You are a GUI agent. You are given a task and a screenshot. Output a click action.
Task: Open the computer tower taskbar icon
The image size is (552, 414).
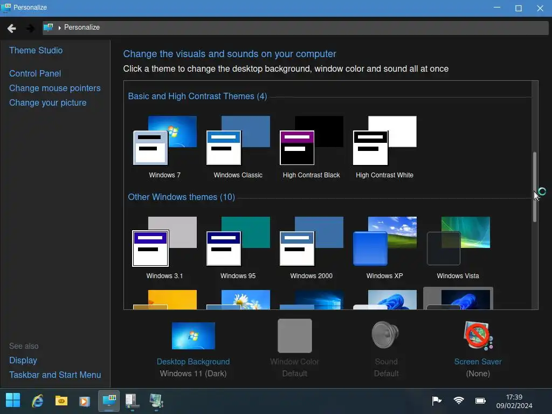pyautogui.click(x=132, y=402)
